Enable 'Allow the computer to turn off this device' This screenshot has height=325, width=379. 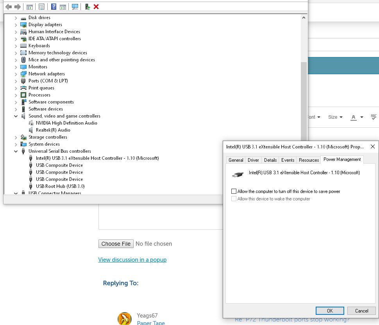[x=234, y=191]
